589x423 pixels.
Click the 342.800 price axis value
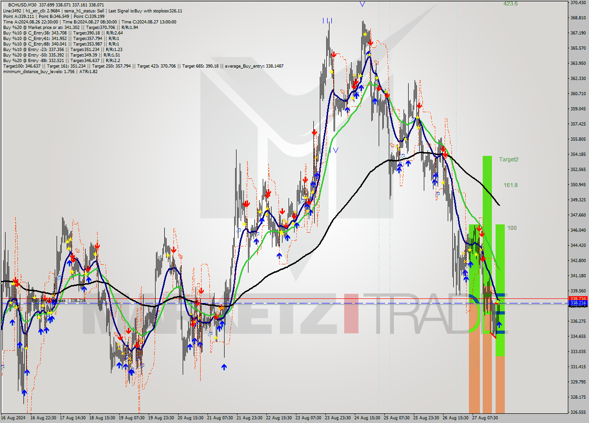click(578, 261)
